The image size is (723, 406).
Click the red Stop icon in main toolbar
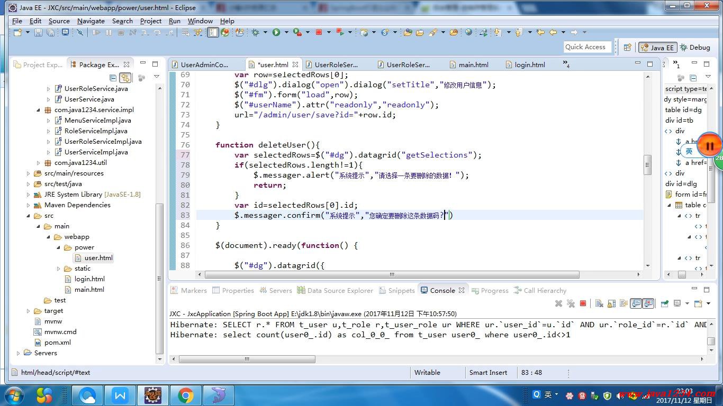[x=319, y=32]
